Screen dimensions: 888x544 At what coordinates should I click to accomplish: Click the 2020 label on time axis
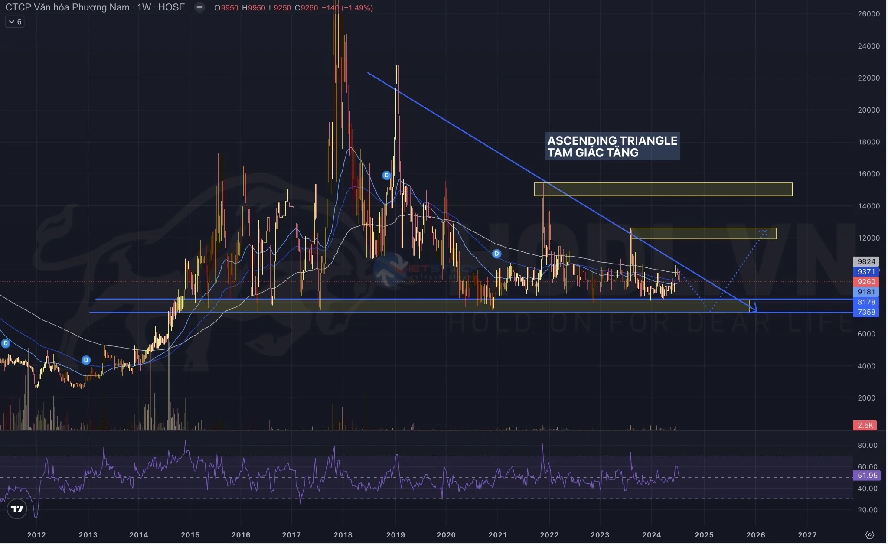(446, 535)
